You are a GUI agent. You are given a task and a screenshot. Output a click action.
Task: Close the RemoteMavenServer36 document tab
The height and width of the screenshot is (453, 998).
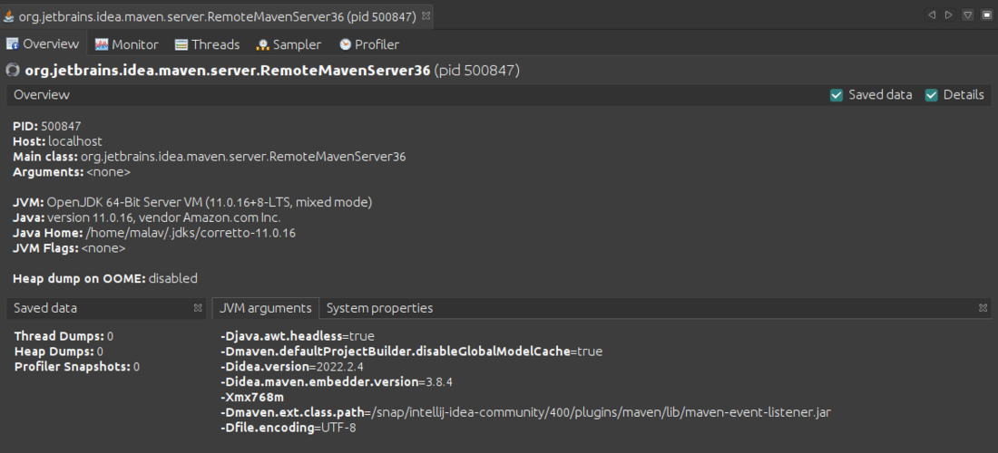pos(426,16)
